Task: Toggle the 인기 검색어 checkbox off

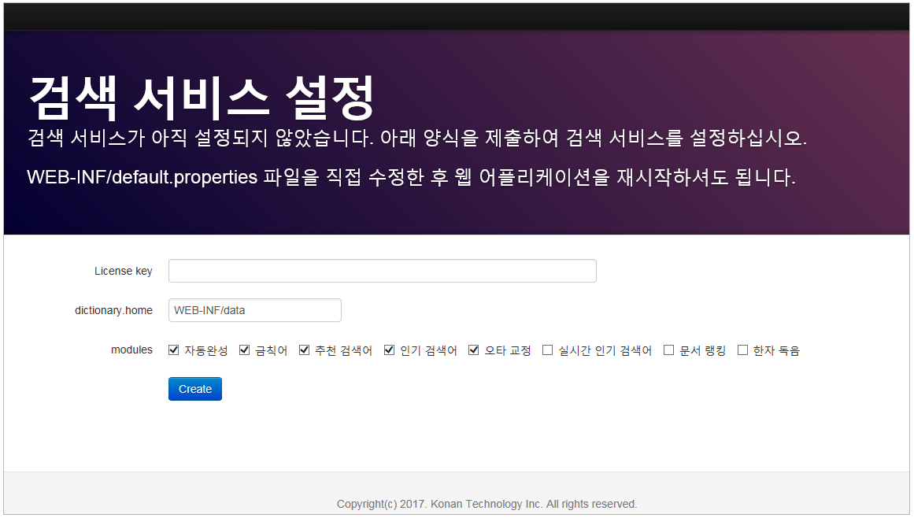Action: (390, 350)
